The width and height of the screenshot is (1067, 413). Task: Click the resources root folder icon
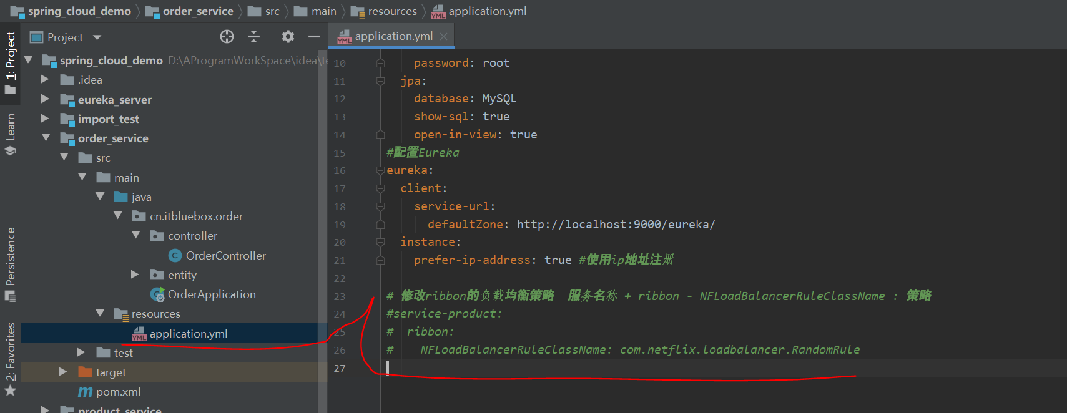click(x=121, y=314)
